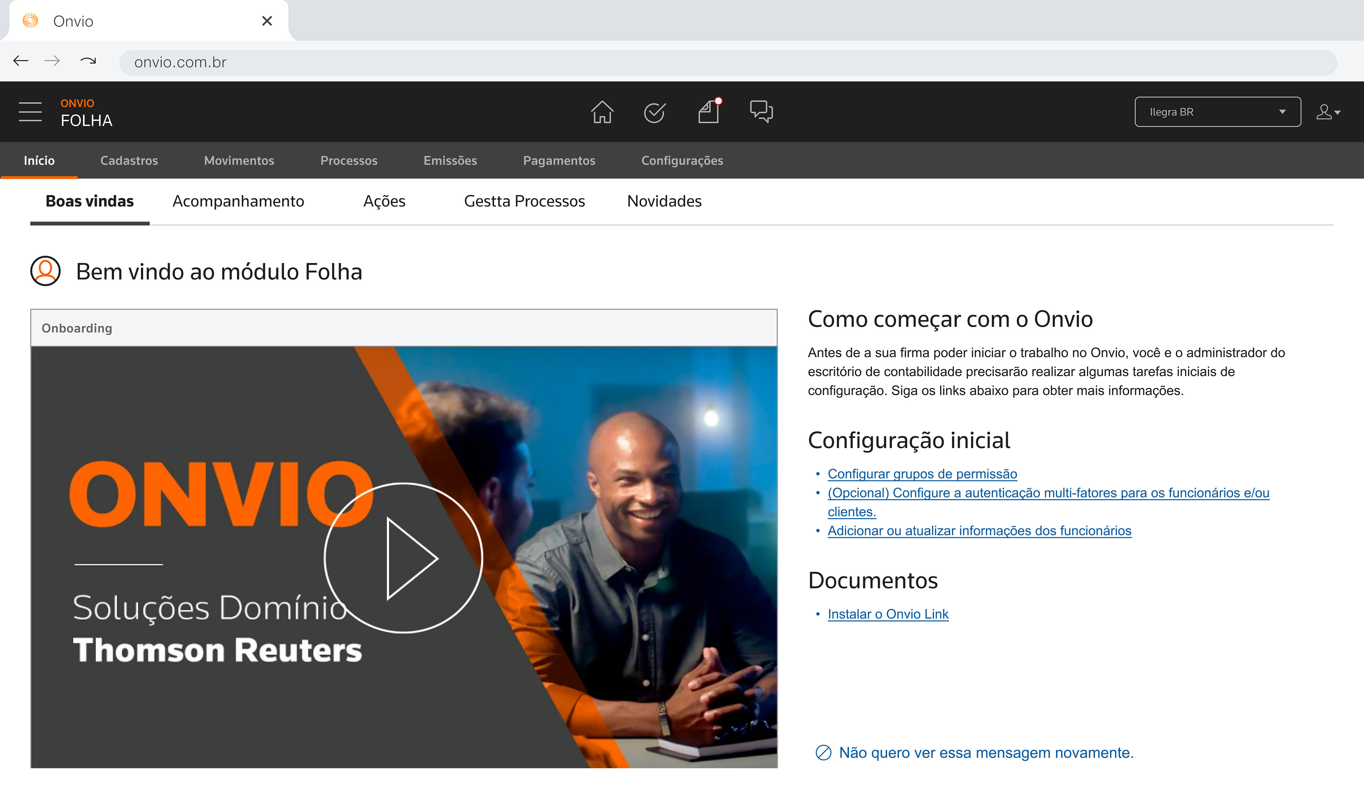Switch to Ações tab
Image resolution: width=1364 pixels, height=808 pixels.
[384, 201]
